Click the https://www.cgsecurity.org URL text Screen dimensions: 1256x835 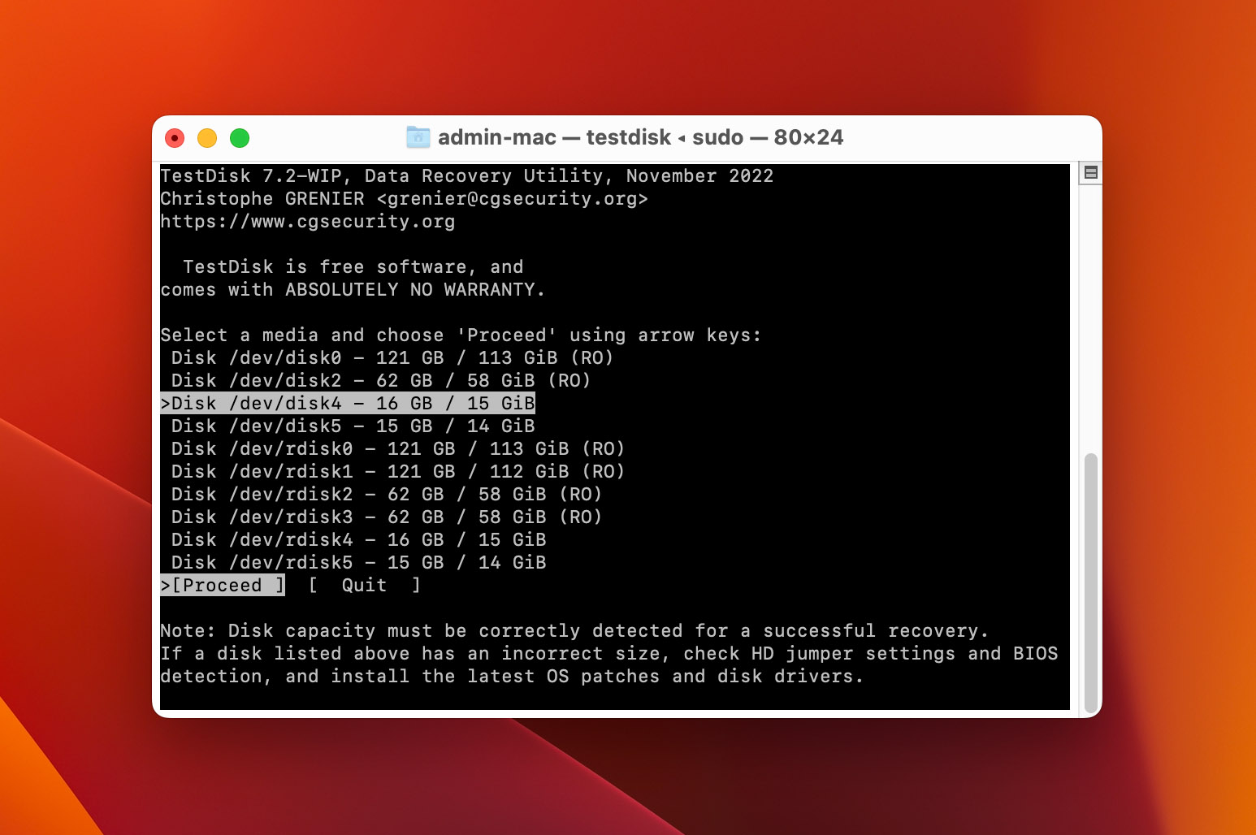point(308,221)
